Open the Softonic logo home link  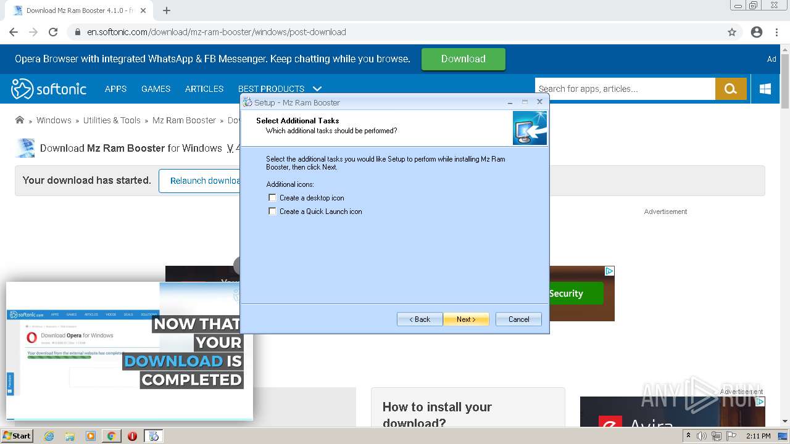point(49,89)
